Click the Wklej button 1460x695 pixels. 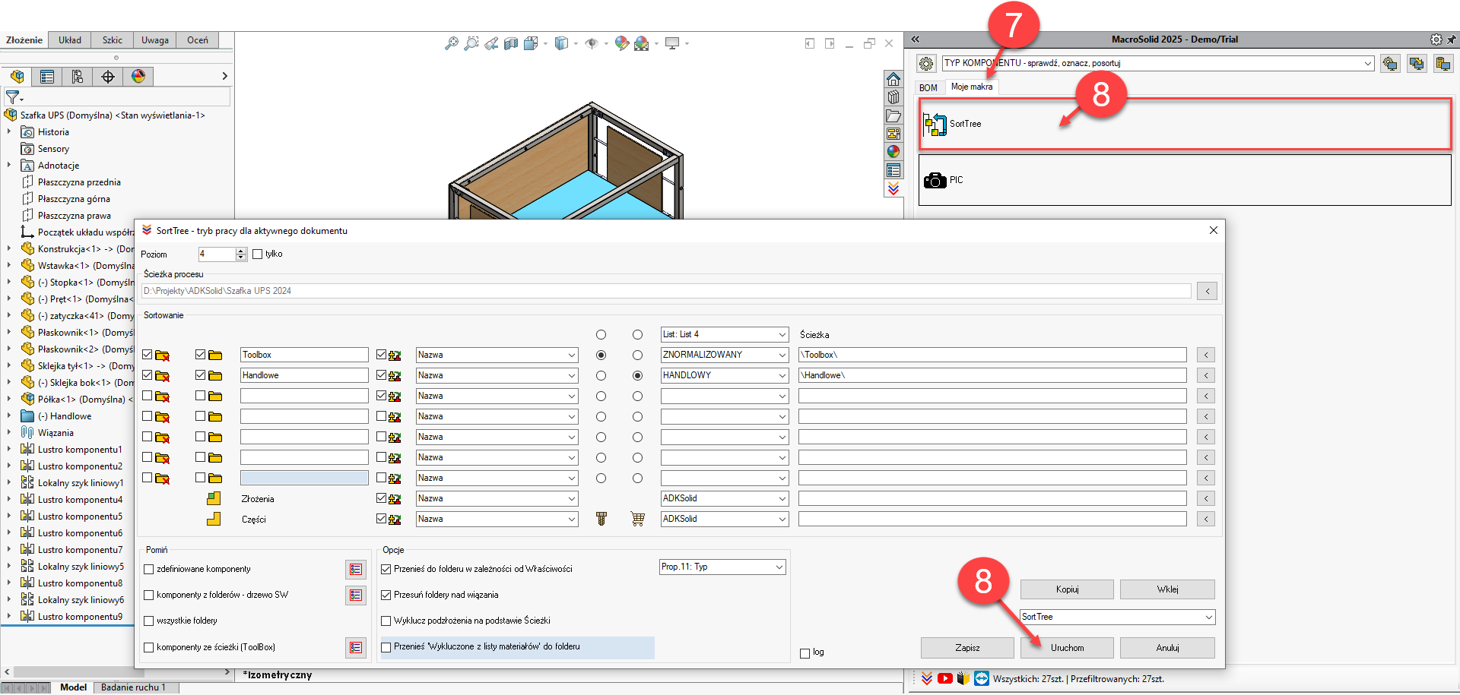click(1167, 589)
